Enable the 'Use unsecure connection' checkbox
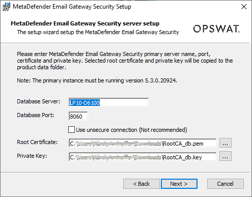Viewport: 252px width, 197px height. (71, 130)
